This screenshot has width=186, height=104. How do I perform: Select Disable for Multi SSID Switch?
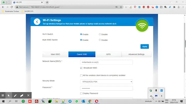(x=100, y=40)
